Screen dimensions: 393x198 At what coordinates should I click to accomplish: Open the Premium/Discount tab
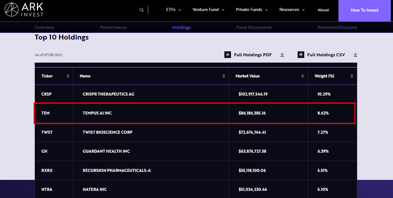point(337,27)
